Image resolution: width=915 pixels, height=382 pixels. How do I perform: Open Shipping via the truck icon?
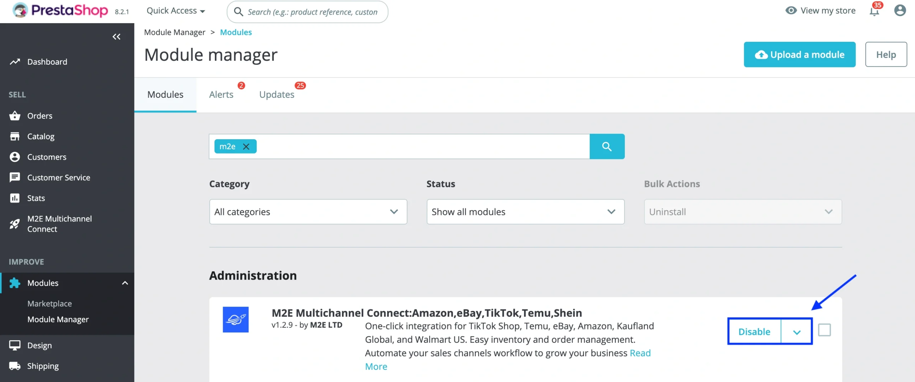[x=14, y=366]
